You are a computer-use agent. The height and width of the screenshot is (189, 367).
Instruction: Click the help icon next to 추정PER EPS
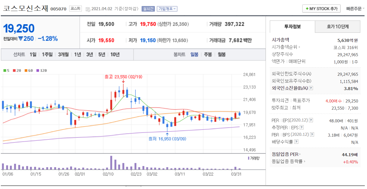click(302, 128)
